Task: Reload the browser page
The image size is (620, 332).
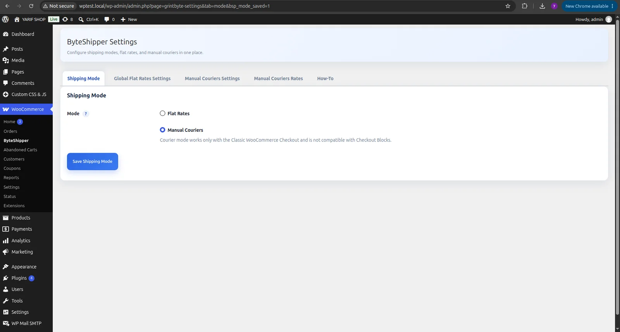Action: pyautogui.click(x=31, y=6)
